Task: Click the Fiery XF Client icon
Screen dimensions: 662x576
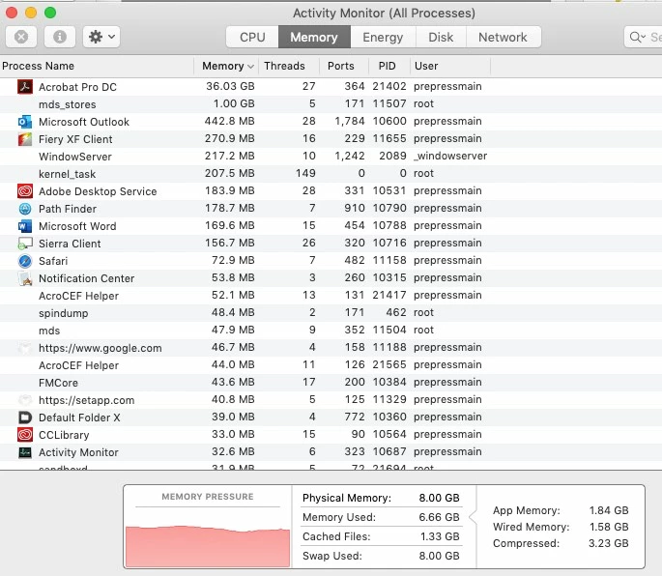Action: (x=25, y=139)
